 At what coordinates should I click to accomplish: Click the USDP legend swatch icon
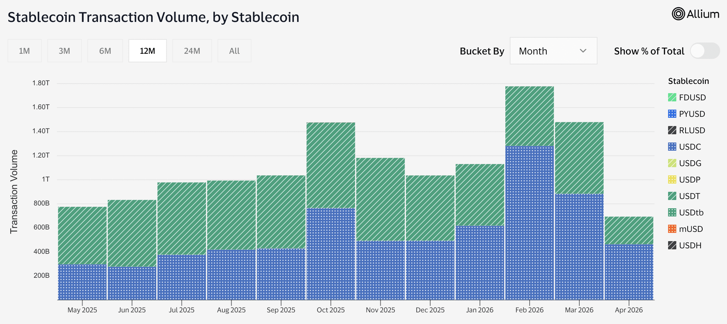(x=672, y=180)
